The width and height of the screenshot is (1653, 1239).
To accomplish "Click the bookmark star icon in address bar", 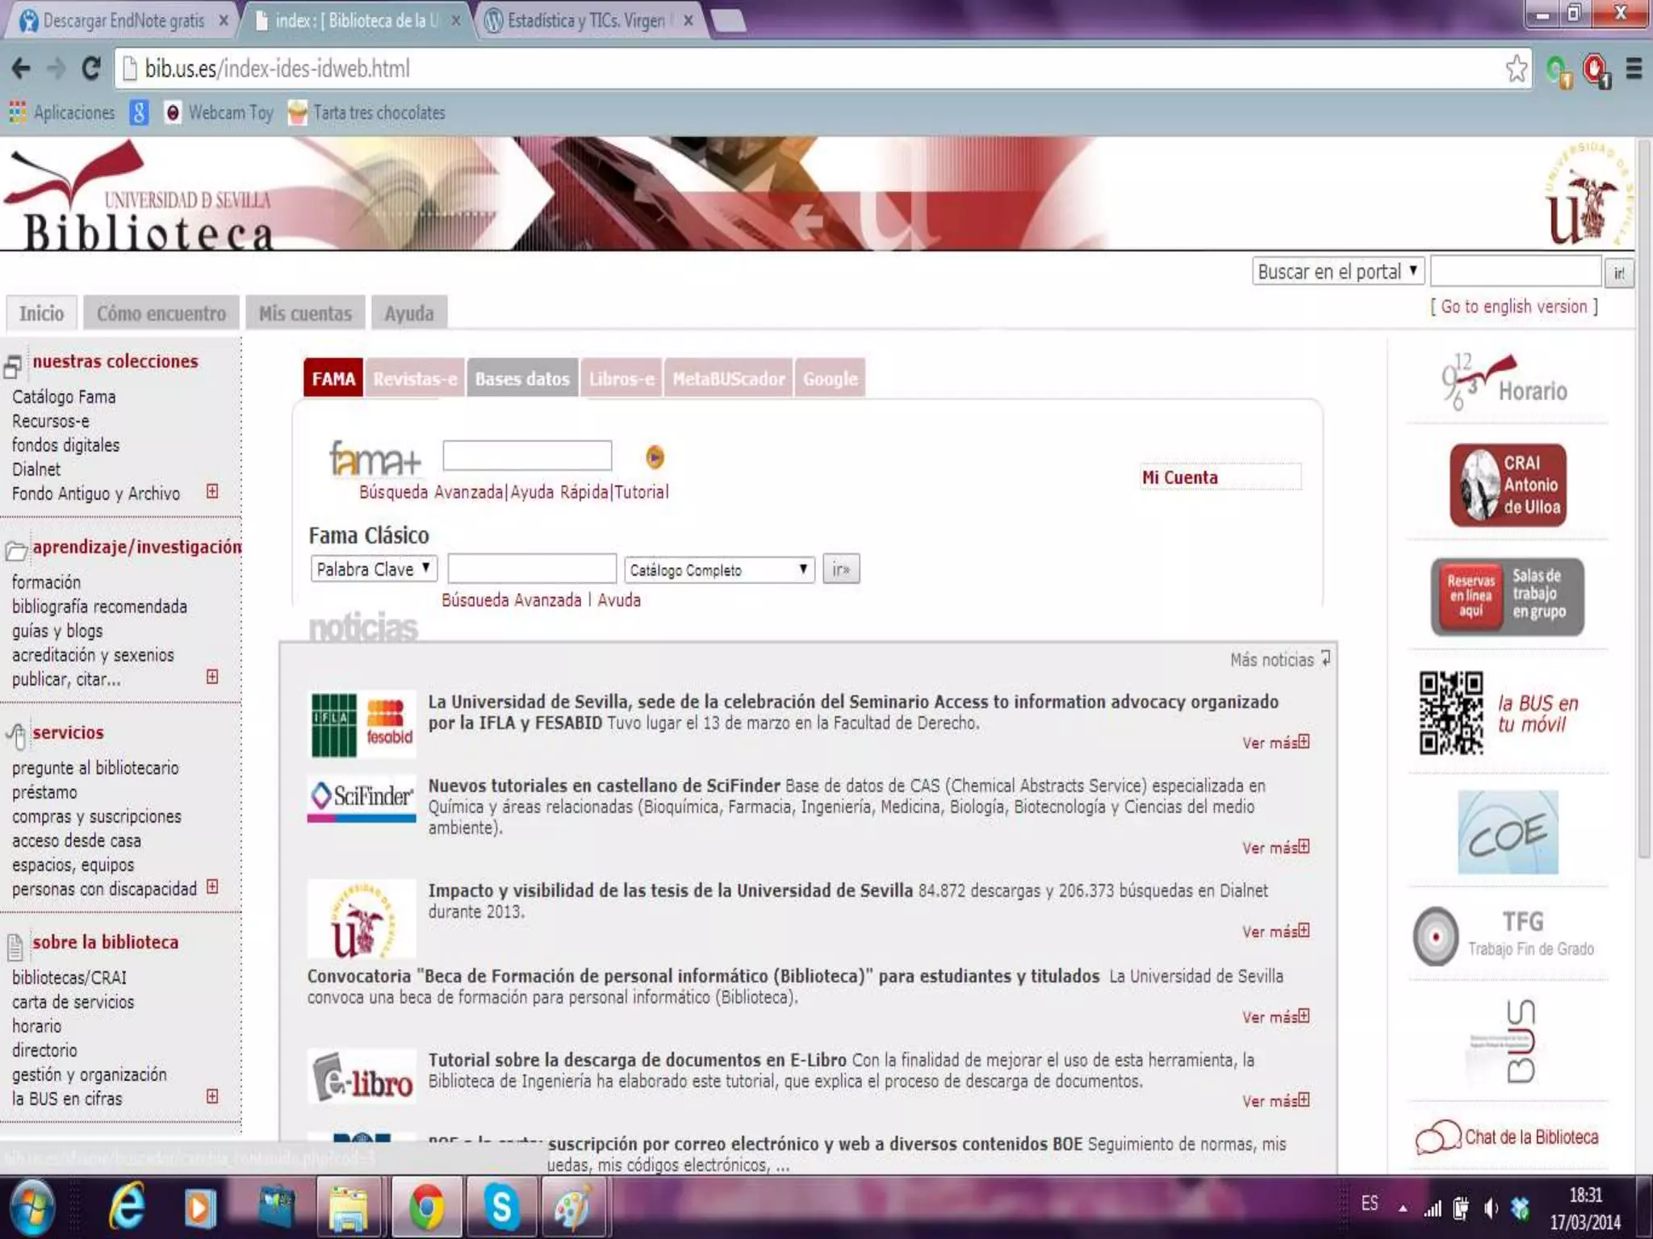I will pyautogui.click(x=1516, y=69).
